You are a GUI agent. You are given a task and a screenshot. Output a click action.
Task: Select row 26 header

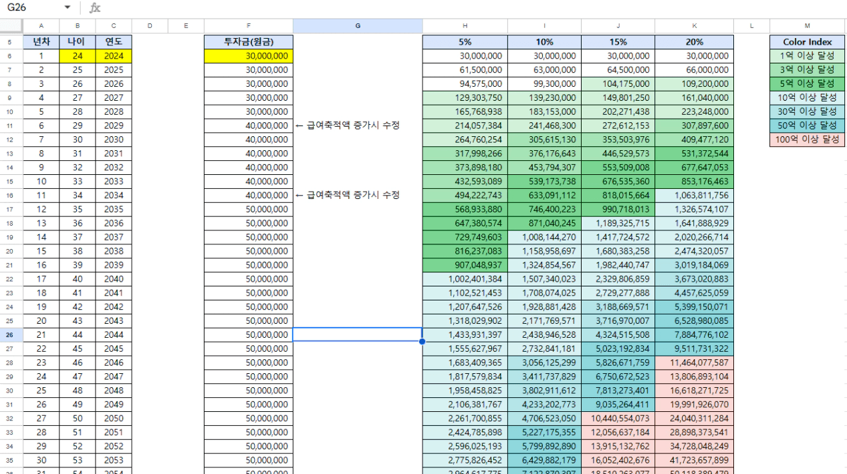pyautogui.click(x=11, y=334)
